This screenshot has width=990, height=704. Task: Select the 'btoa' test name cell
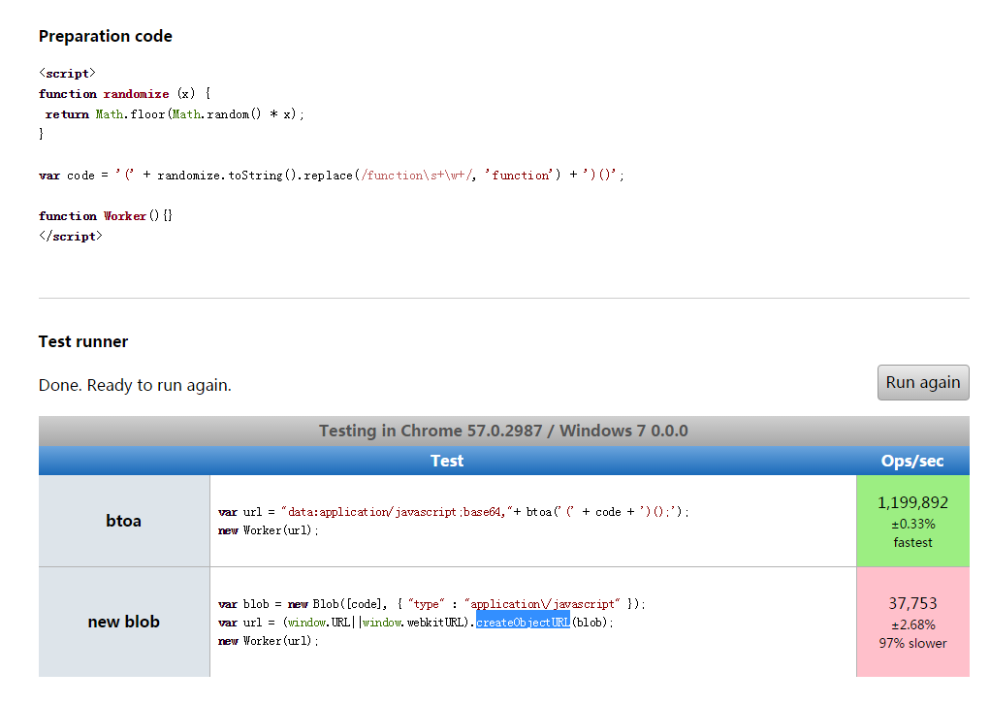[x=124, y=521]
